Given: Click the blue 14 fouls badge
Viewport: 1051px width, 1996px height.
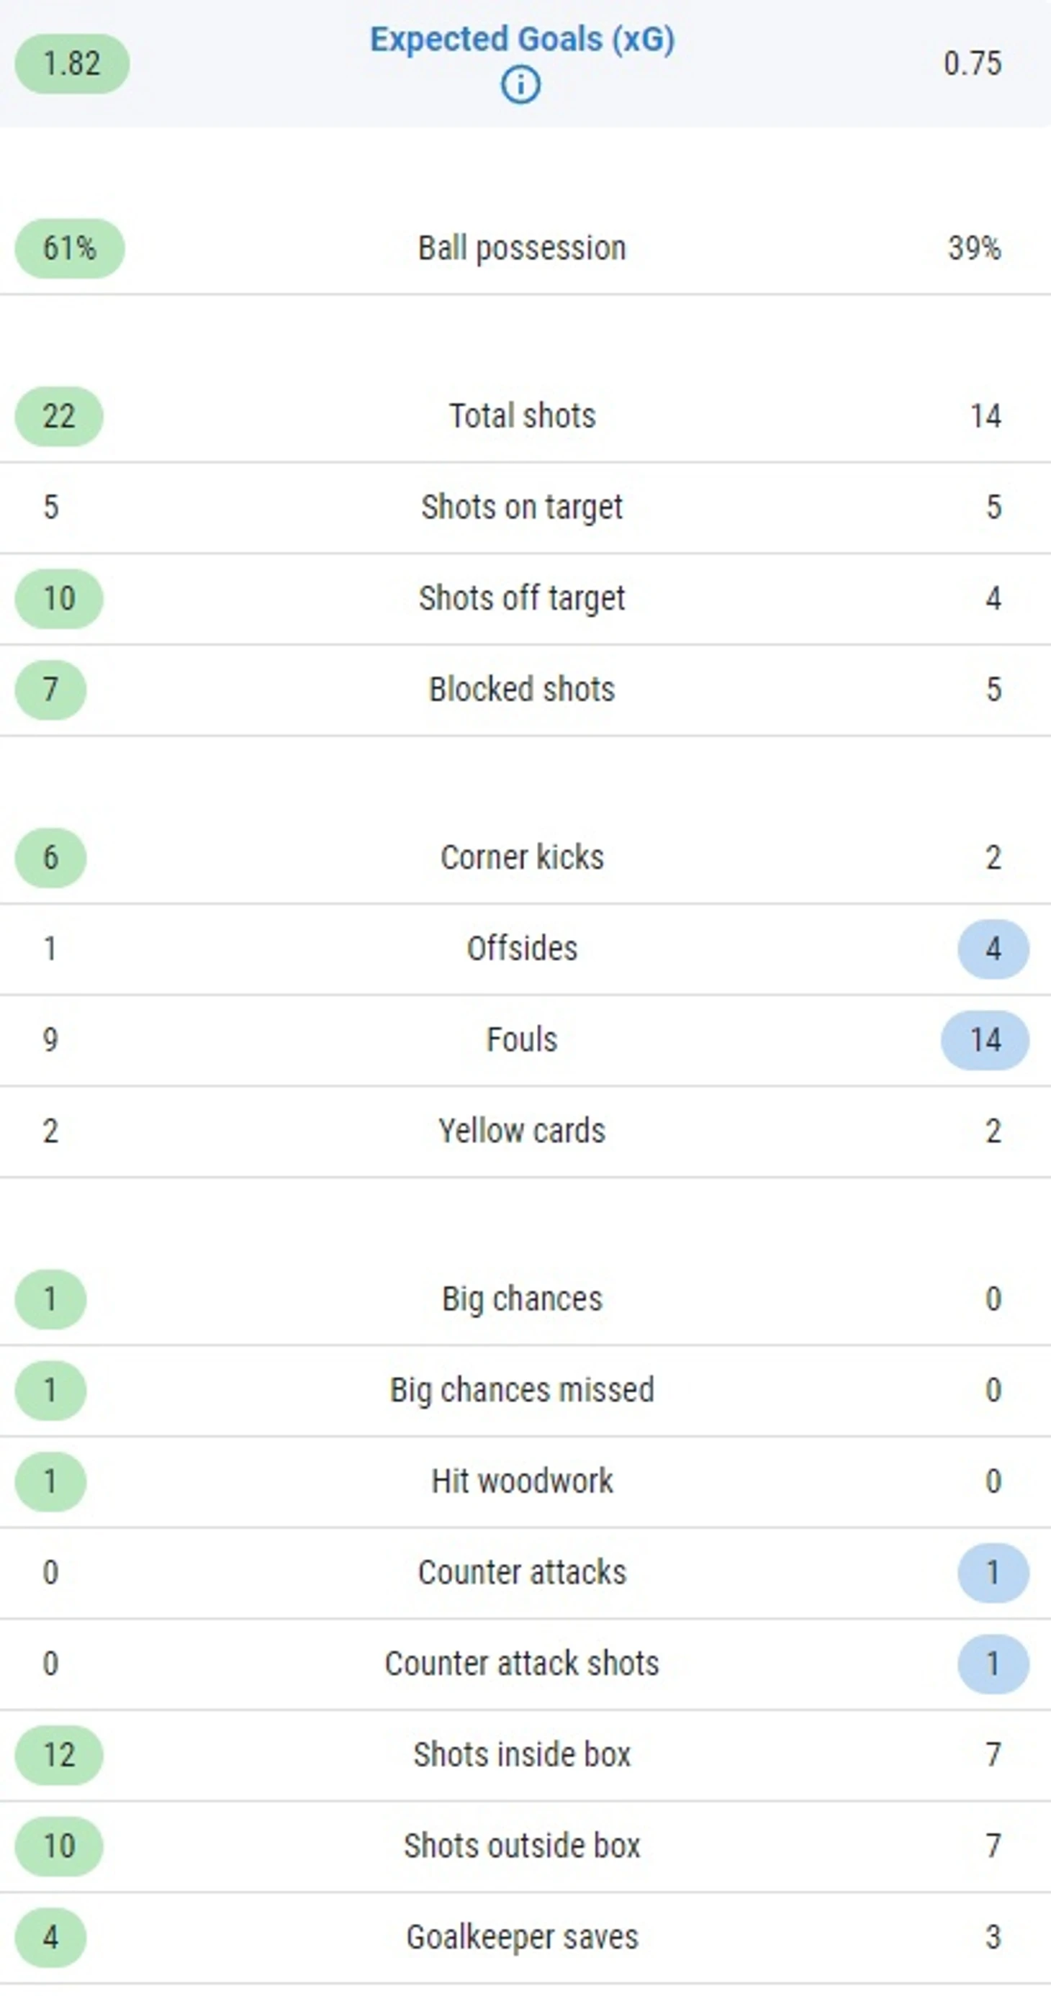Looking at the screenshot, I should pos(985,1040).
